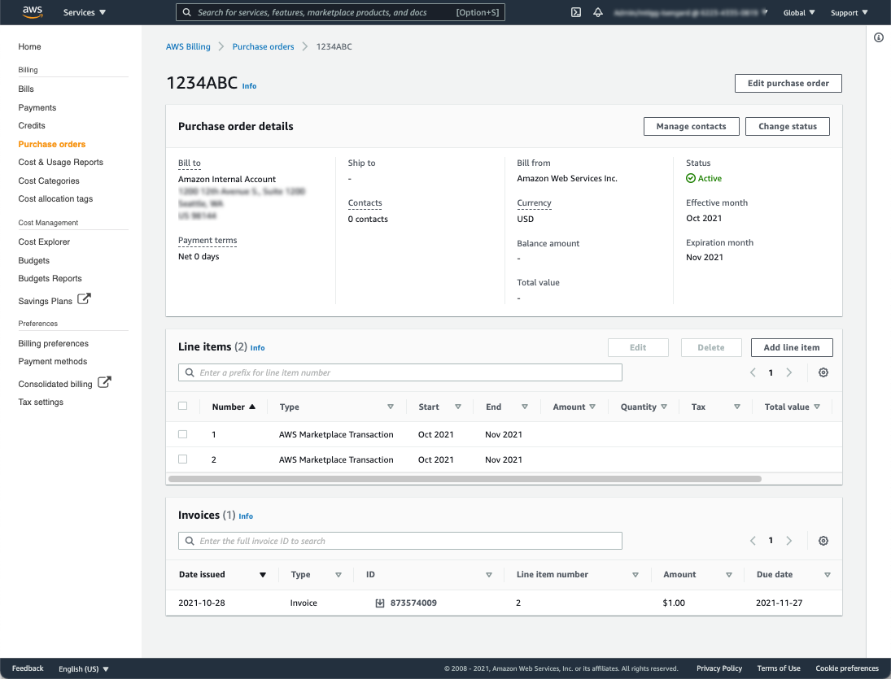Sort invoices by Line item number column
Image resolution: width=891 pixels, height=679 pixels.
pos(635,575)
